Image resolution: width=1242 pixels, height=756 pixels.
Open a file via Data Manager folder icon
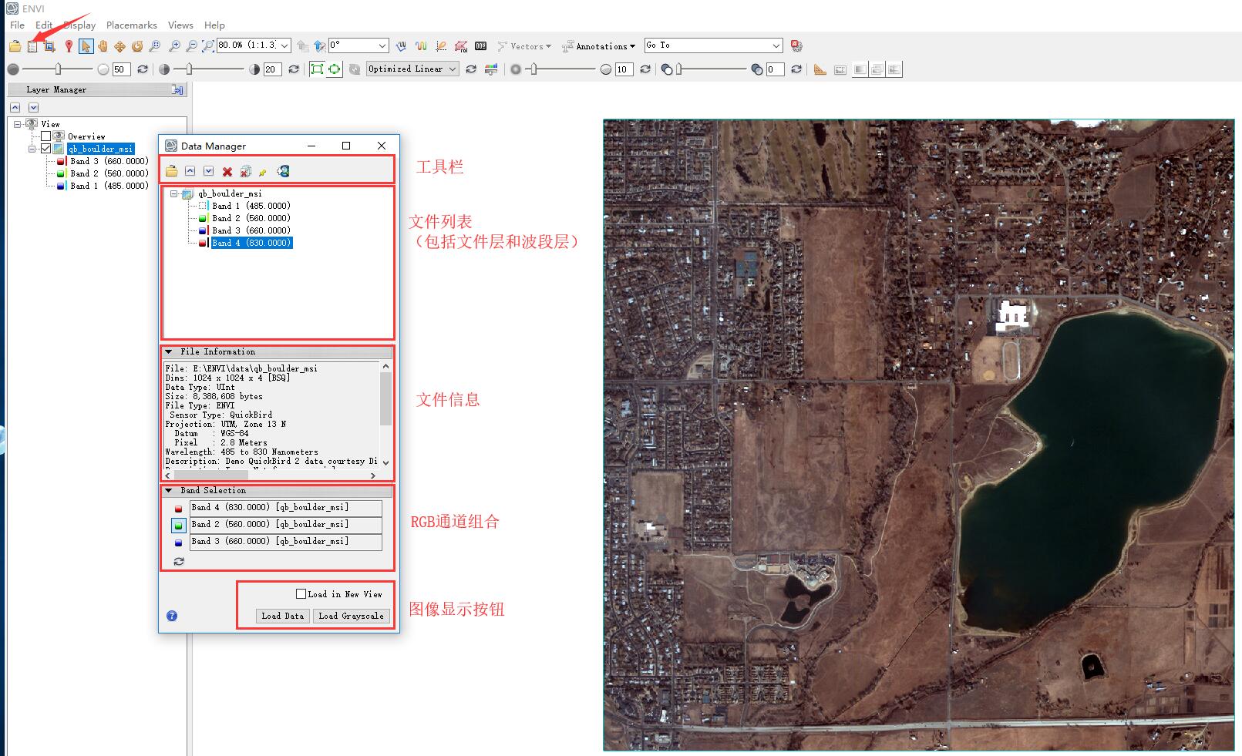pyautogui.click(x=171, y=171)
